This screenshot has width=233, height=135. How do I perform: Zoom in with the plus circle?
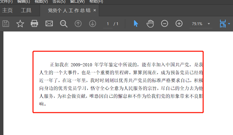179,24
